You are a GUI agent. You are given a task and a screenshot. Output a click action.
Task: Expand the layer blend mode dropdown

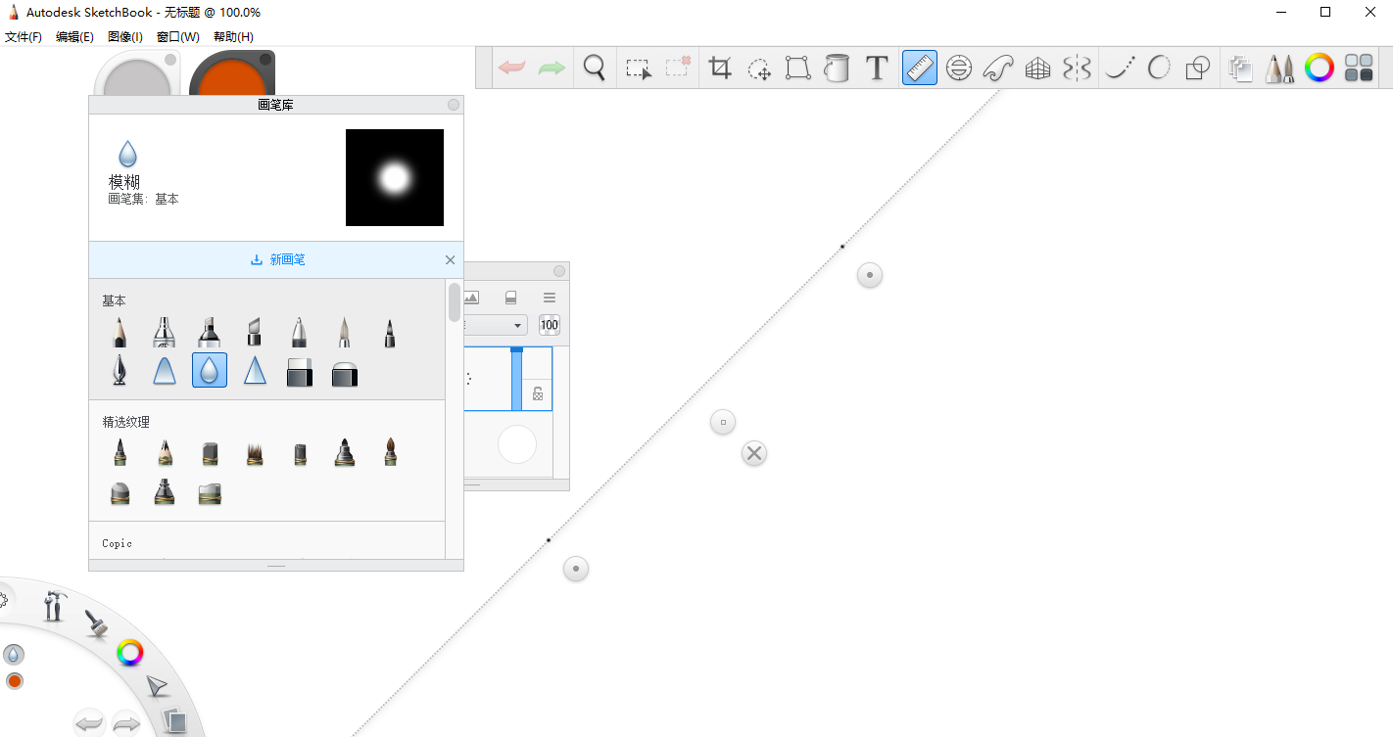pyautogui.click(x=517, y=325)
